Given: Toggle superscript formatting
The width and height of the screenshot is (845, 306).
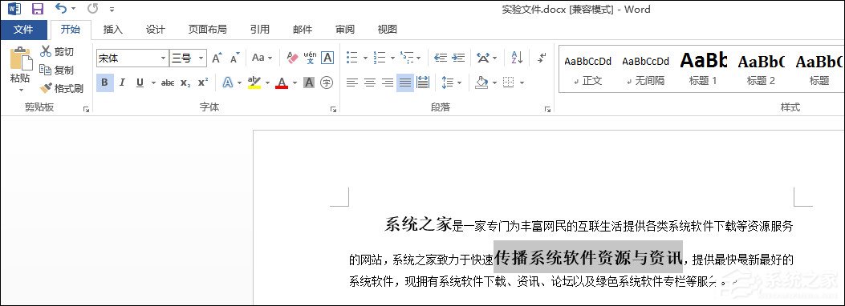Looking at the screenshot, I should click(x=203, y=83).
